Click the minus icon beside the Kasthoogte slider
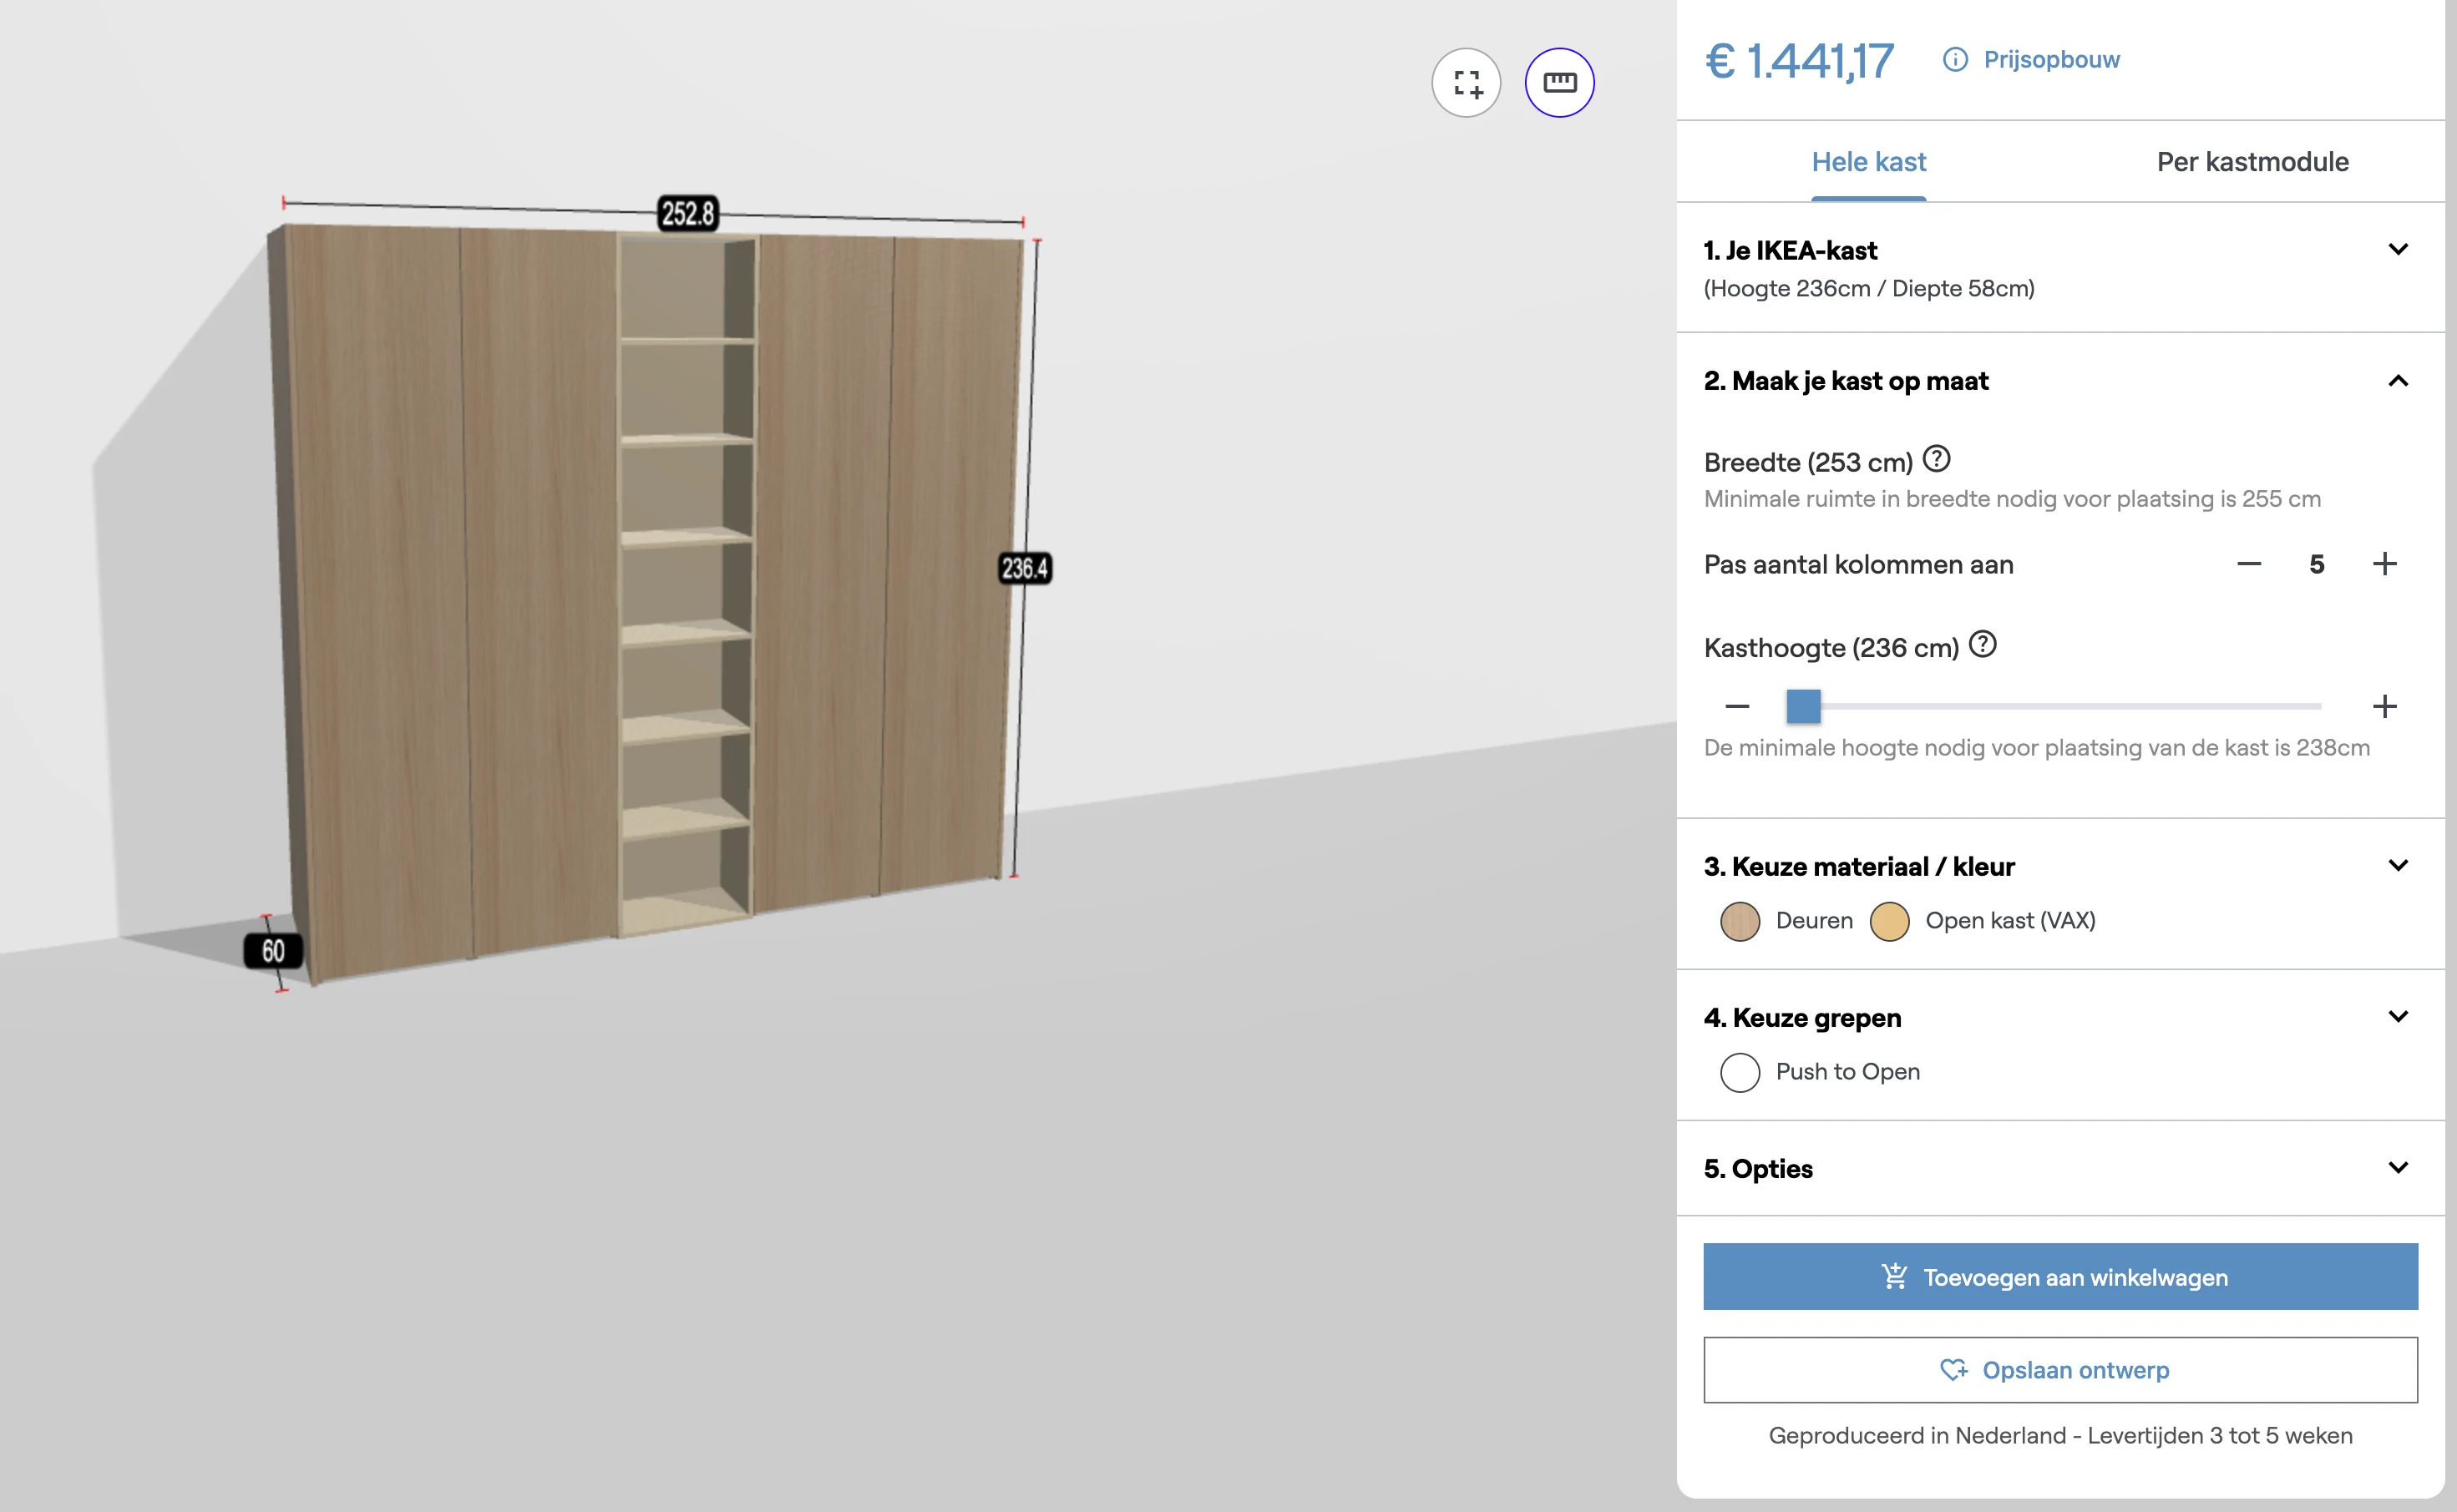The width and height of the screenshot is (2457, 1512). pos(1737,706)
